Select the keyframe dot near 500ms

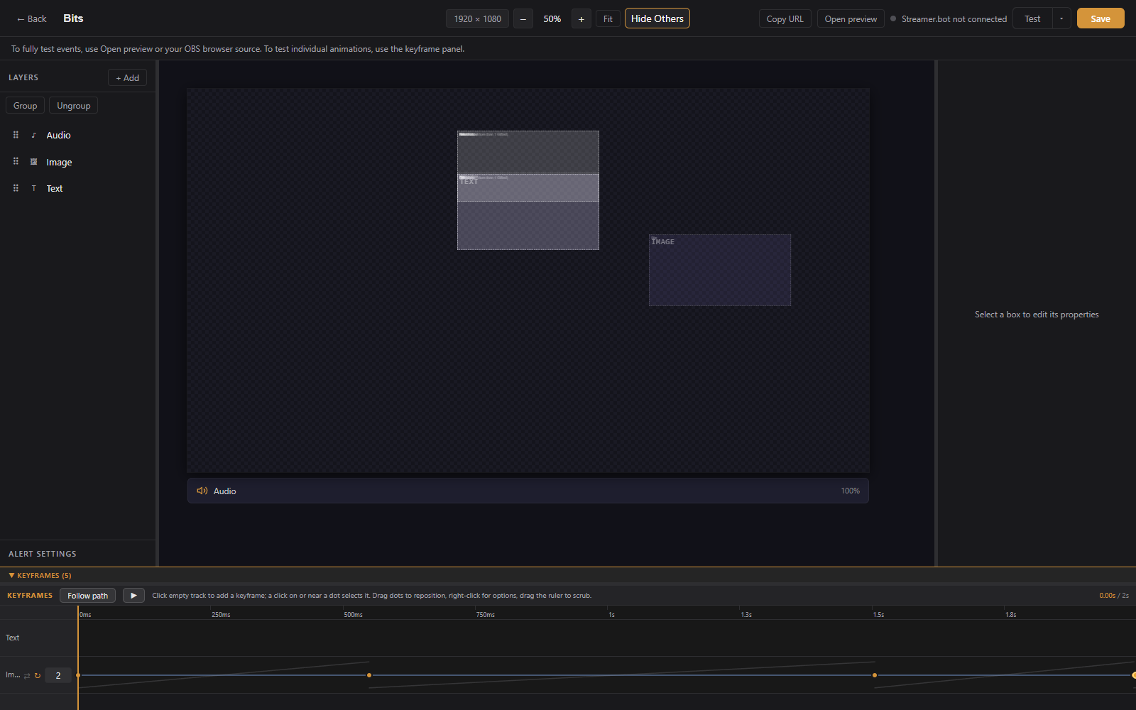[369, 675]
